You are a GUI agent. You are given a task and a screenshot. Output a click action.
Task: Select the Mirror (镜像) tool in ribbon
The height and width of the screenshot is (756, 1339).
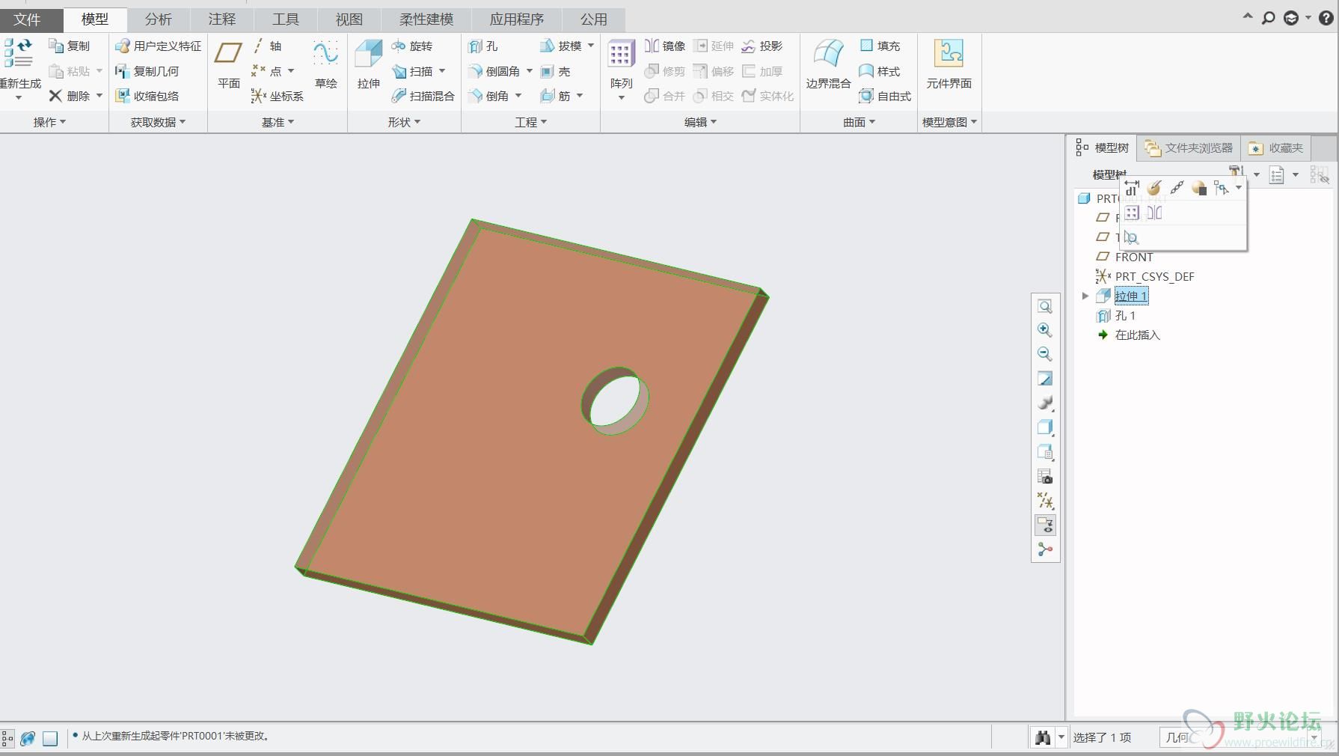tap(665, 46)
